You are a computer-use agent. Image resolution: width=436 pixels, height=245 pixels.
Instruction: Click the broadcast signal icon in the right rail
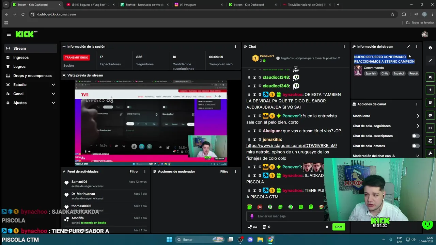pos(430,128)
